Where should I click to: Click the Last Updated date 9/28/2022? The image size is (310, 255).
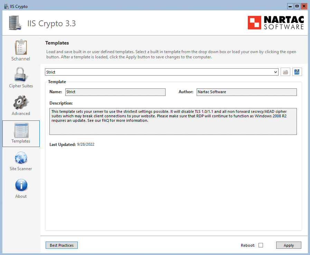86,144
